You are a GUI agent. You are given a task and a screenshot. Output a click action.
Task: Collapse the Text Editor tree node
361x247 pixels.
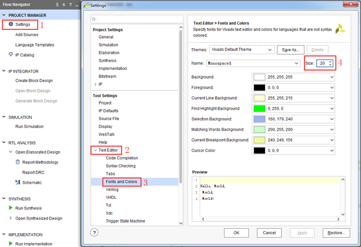pyautogui.click(x=96, y=150)
